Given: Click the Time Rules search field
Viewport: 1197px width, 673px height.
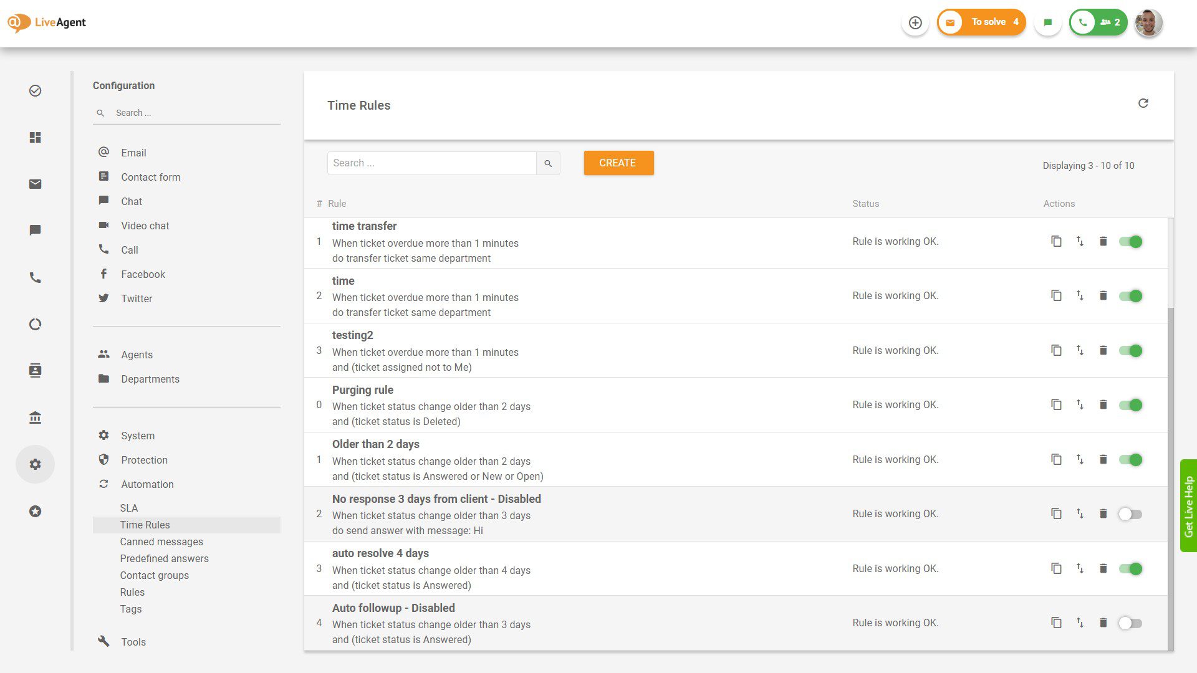Looking at the screenshot, I should coord(431,163).
